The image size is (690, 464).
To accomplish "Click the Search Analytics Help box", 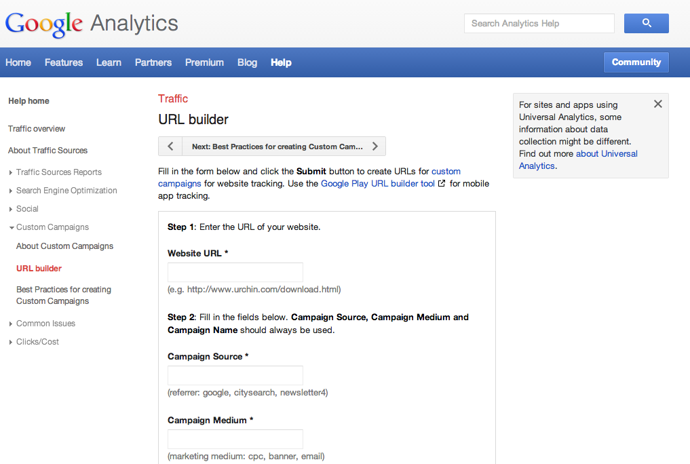I will point(539,23).
